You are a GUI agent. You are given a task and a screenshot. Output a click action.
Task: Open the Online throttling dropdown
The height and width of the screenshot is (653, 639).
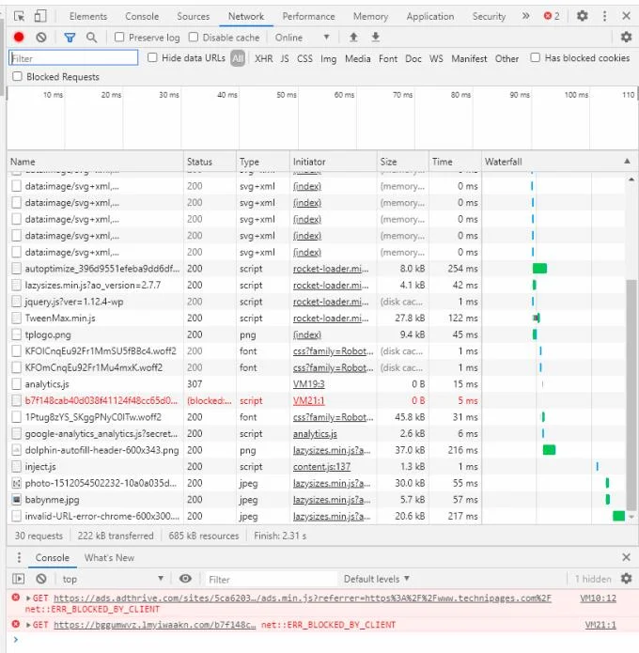tap(303, 38)
